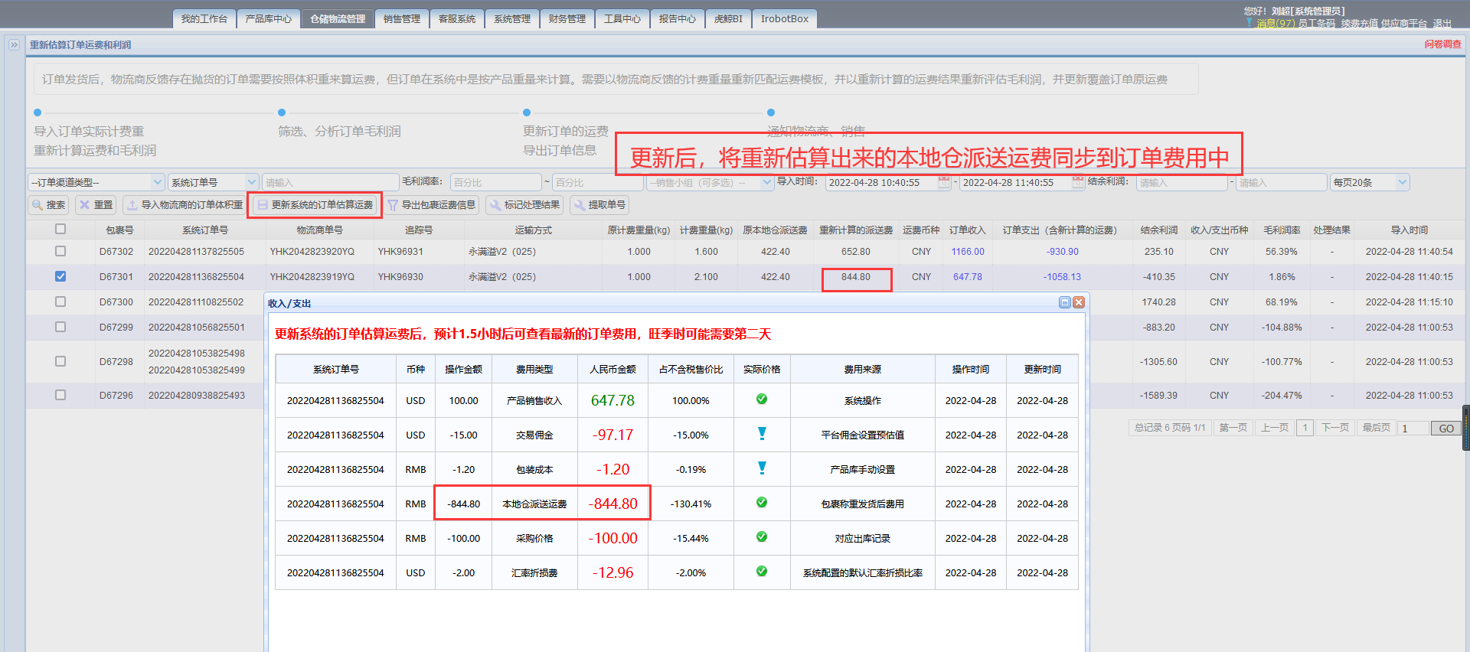
Task: Click blue warning icon in 交易佣金 row
Action: point(762,433)
